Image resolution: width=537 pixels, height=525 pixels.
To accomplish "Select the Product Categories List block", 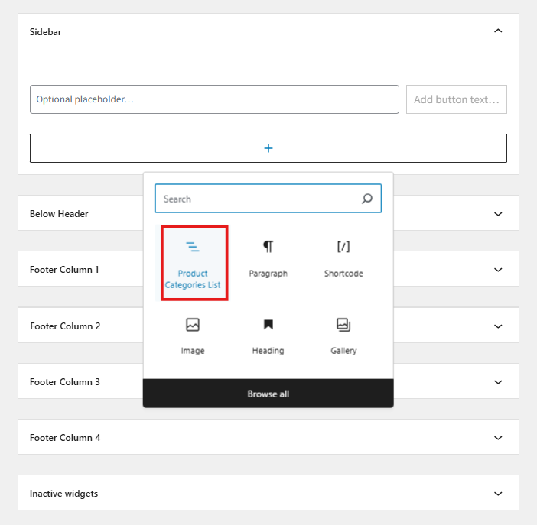I will coord(193,263).
